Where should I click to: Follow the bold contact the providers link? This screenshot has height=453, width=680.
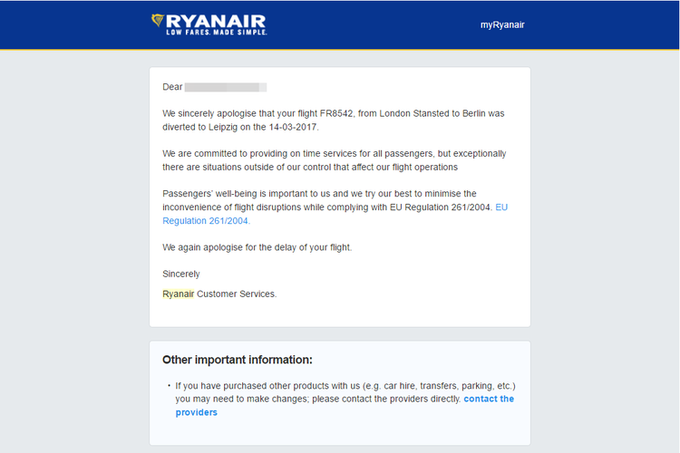345,406
